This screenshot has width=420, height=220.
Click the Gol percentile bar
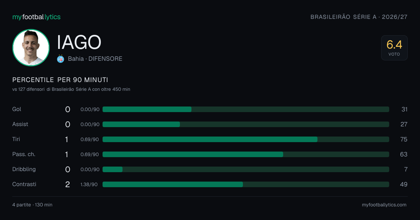point(246,109)
